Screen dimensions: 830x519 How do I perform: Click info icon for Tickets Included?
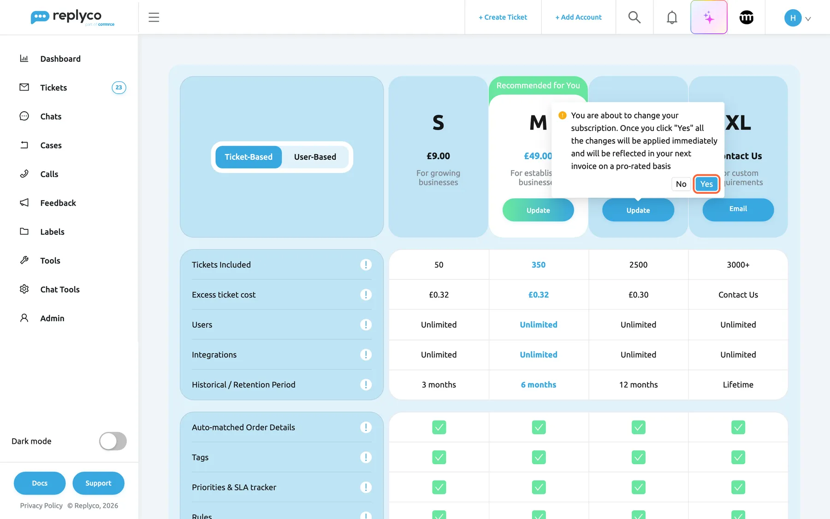366,265
